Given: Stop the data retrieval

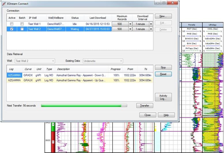Looking at the screenshot, I should point(163,67).
